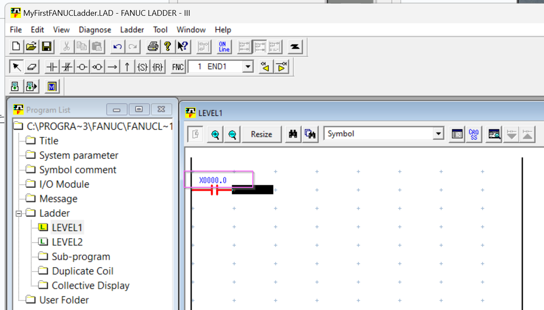Image resolution: width=544 pixels, height=310 pixels.
Task: Click the X0000.0 contact address label
Action: coord(213,180)
